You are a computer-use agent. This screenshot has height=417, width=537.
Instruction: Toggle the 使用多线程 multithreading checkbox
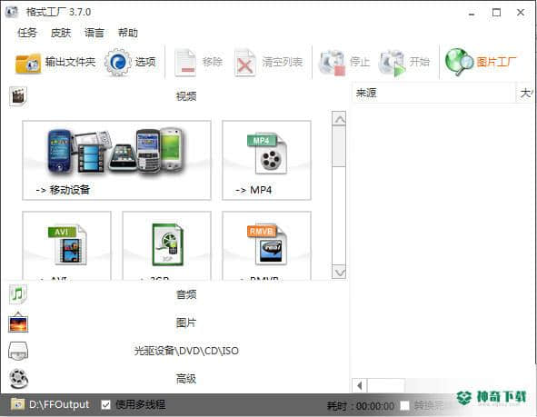105,405
